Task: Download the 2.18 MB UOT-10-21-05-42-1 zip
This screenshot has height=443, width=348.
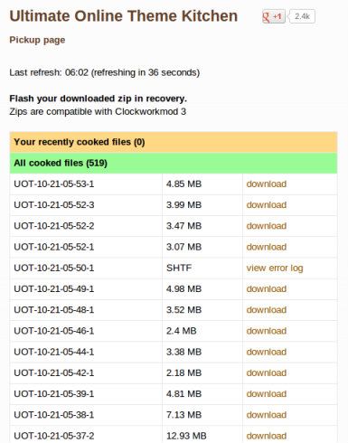Action: click(x=267, y=372)
